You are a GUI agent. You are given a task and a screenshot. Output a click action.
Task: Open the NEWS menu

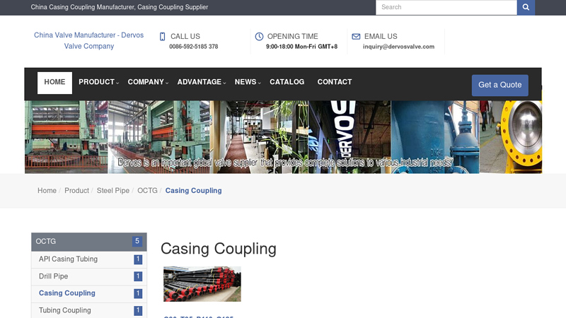(246, 82)
